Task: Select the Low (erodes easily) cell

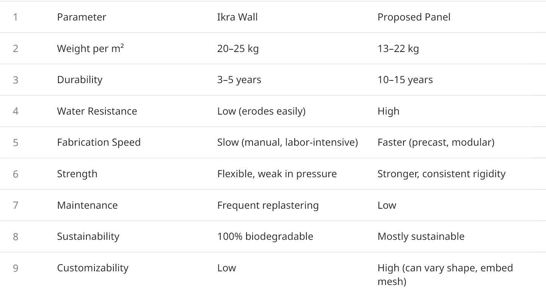Action: [x=261, y=111]
